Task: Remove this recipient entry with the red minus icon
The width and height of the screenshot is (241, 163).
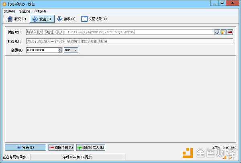Action: pyautogui.click(x=230, y=32)
